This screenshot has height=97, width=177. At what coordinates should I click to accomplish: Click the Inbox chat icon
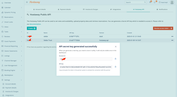coord(2,27)
